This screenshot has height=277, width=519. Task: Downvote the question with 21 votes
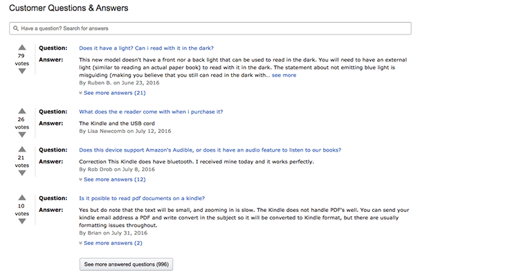(x=21, y=174)
